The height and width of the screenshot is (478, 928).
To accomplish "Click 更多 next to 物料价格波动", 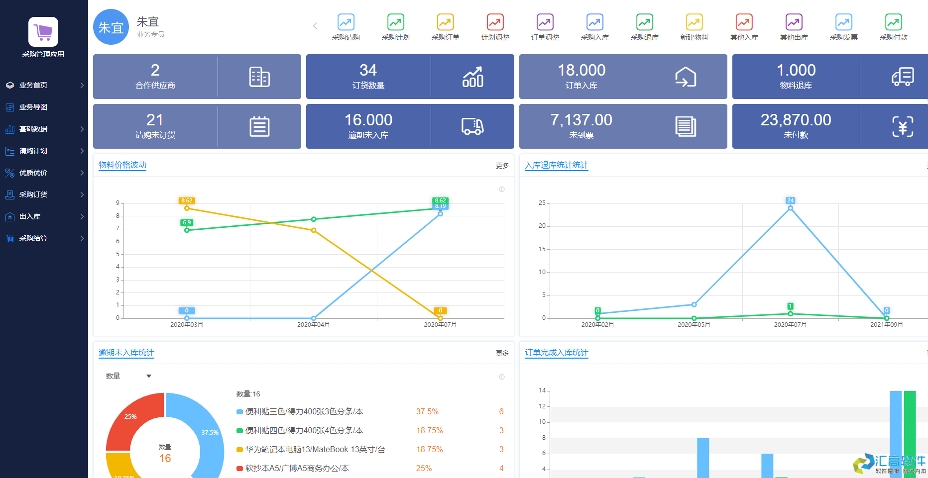I will [x=502, y=166].
